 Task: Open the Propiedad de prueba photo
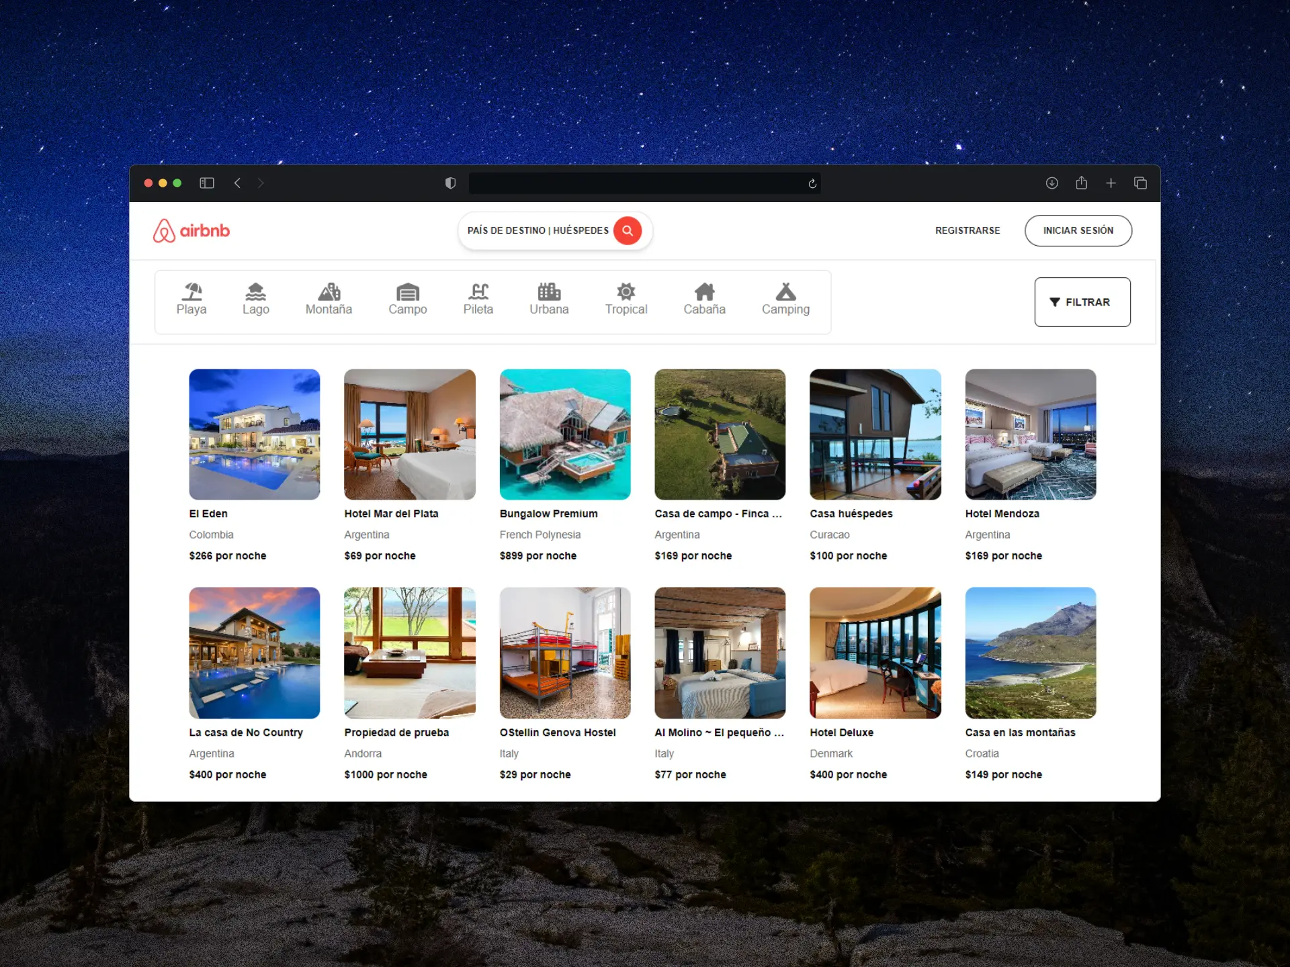(x=410, y=653)
